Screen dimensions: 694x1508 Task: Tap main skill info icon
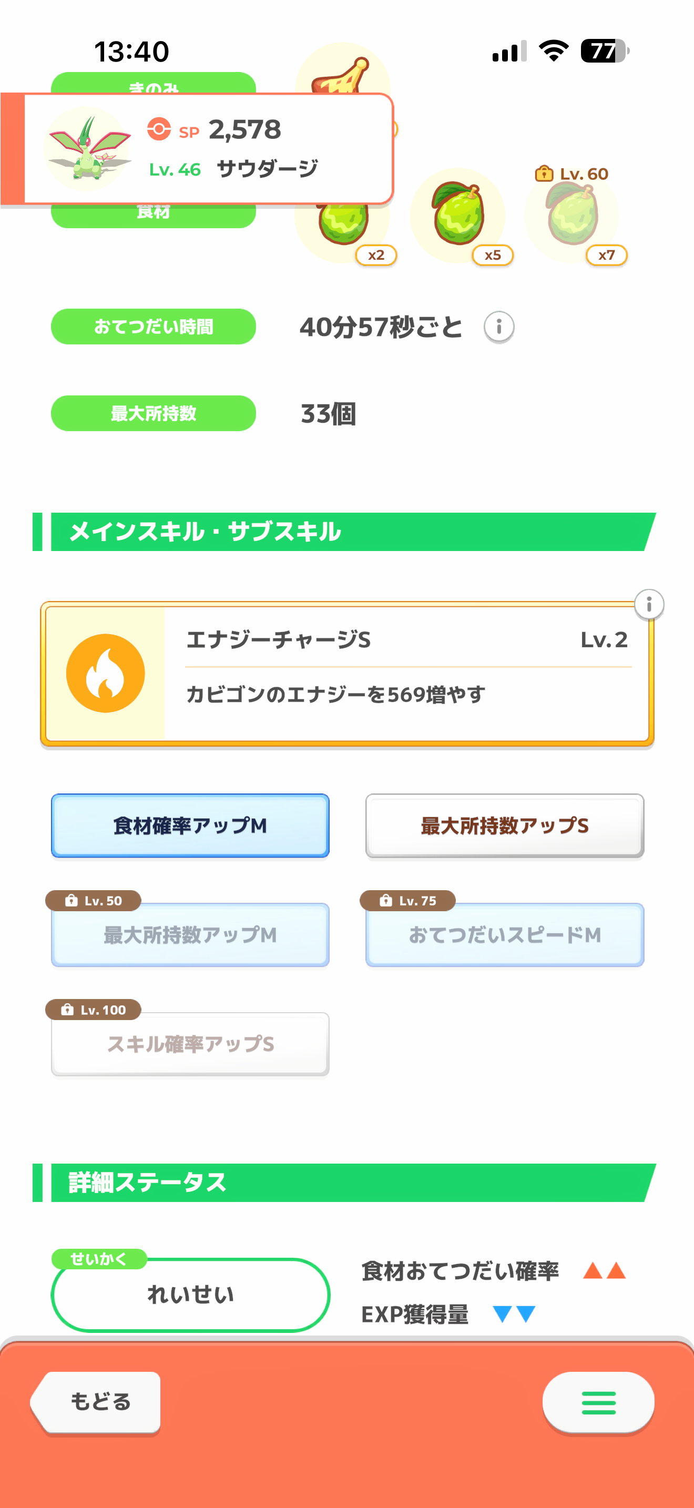coord(648,604)
